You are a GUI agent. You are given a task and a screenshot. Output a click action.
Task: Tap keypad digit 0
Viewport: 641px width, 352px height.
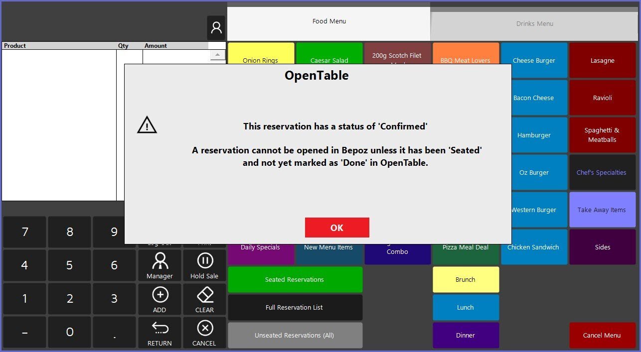pyautogui.click(x=70, y=332)
